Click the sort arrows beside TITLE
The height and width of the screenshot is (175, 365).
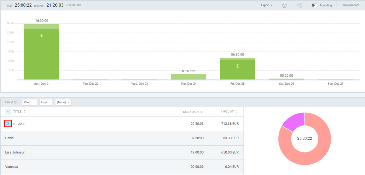(24, 112)
